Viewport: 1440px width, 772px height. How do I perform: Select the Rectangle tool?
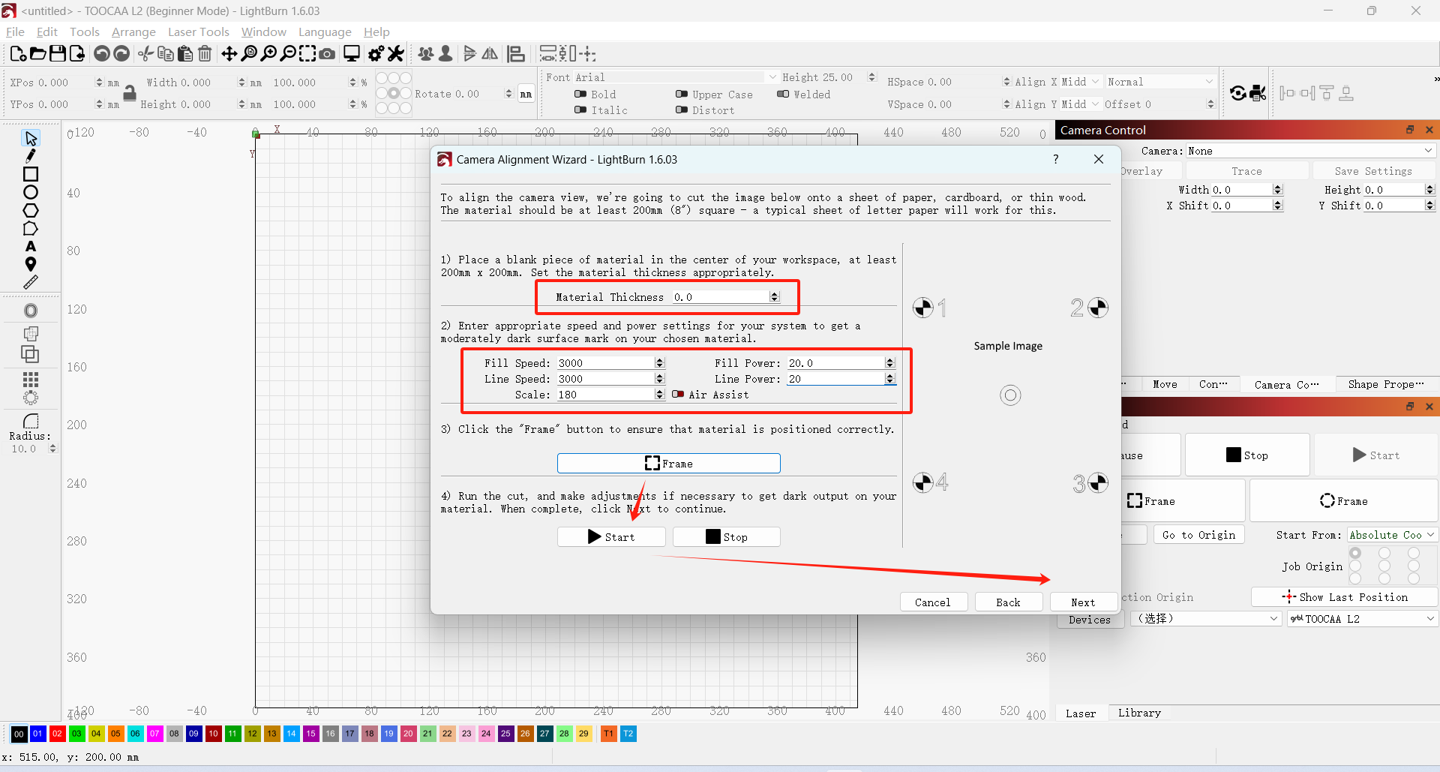tap(31, 174)
